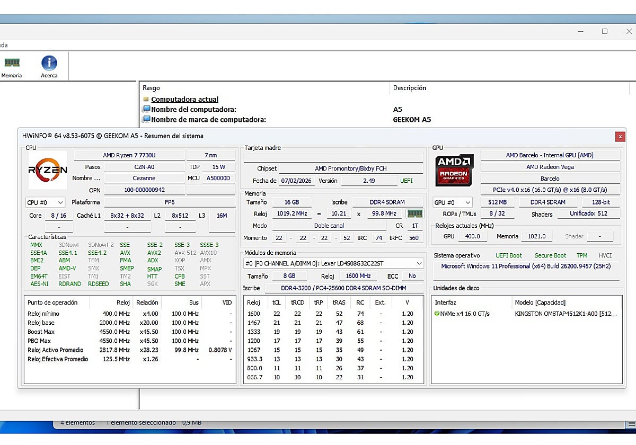Click the memory module icon beside 99.8 MHz
Viewport: 636px width, 445px height.
414,213
